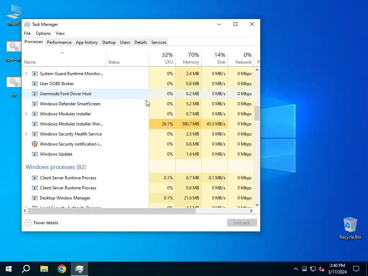
Task: Open the Options menu
Action: (x=43, y=33)
